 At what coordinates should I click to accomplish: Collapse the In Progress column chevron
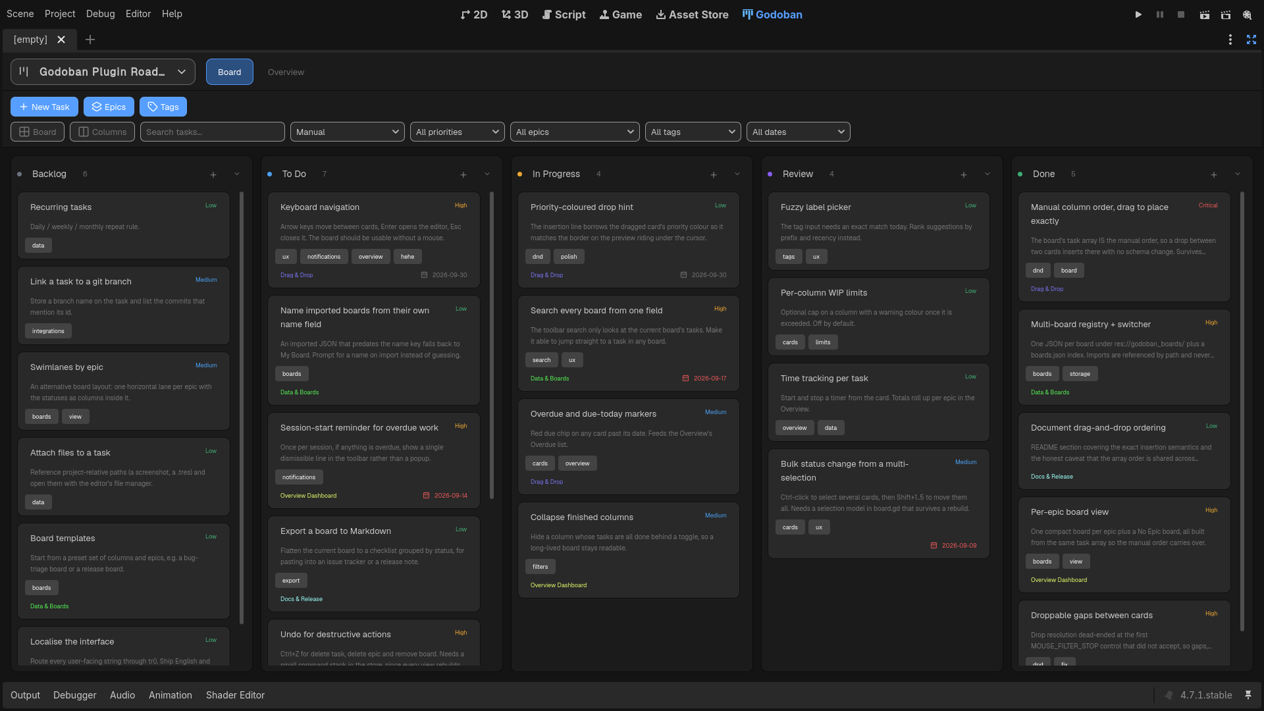pos(737,174)
